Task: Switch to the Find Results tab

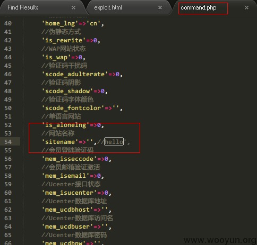Action: pos(23,7)
